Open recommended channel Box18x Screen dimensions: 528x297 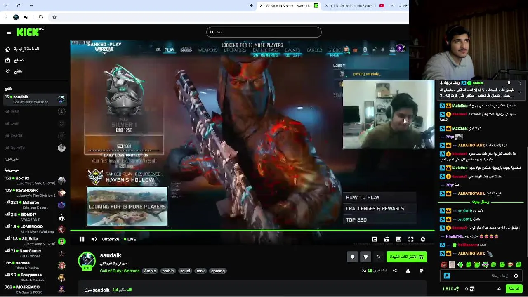[x=35, y=181]
